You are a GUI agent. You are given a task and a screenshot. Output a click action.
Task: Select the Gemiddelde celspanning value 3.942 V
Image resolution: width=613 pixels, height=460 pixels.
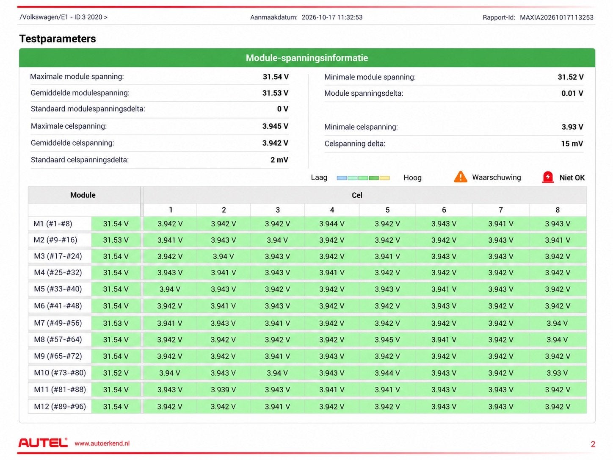pyautogui.click(x=275, y=143)
